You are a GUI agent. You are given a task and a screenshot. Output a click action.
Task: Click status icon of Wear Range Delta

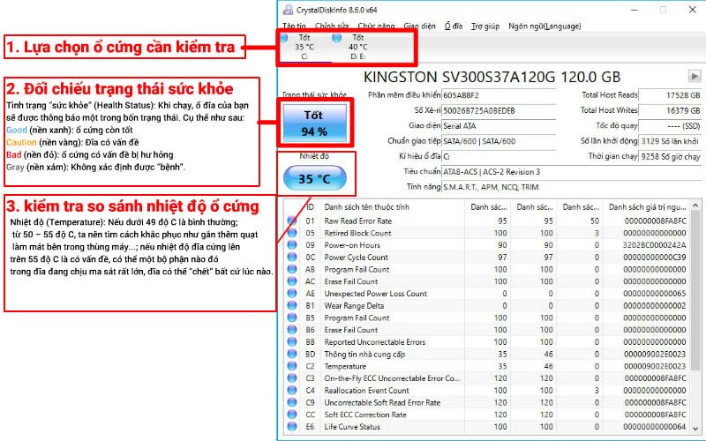[x=292, y=306]
